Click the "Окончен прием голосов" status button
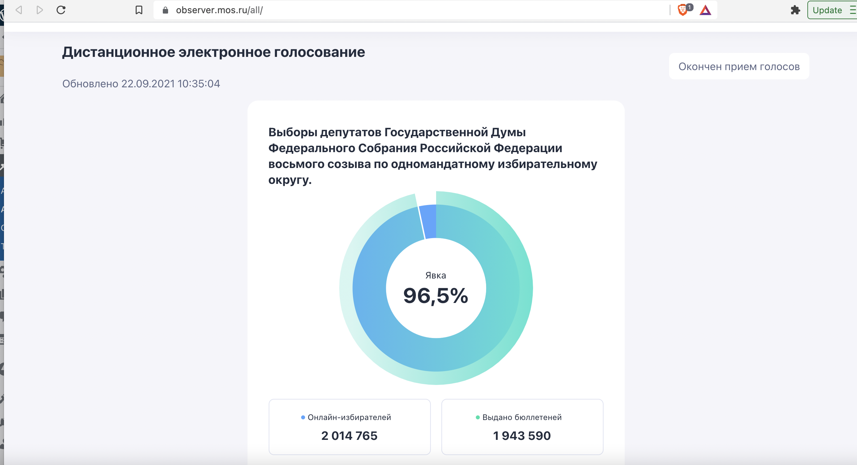 [x=739, y=66]
